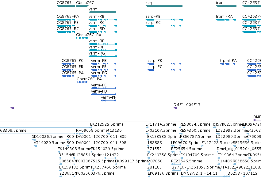This screenshot has width=261, height=178.
Task: Select the CG8765 gene bar
Action: [x=66, y=6]
